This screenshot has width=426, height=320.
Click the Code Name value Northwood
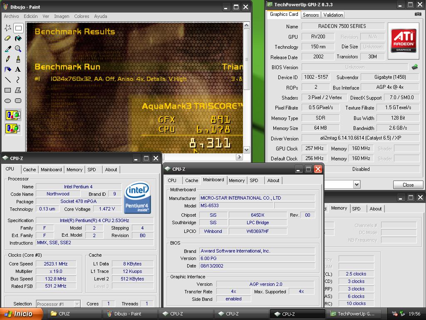(58, 194)
